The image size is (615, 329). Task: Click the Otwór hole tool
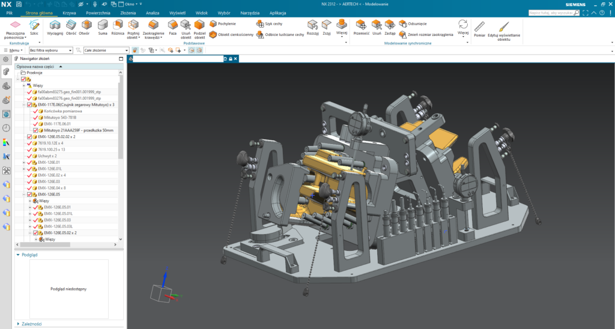tap(84, 28)
